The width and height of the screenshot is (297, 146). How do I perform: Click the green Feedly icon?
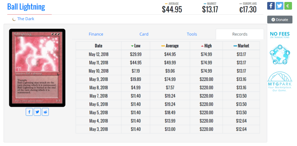pos(288,6)
